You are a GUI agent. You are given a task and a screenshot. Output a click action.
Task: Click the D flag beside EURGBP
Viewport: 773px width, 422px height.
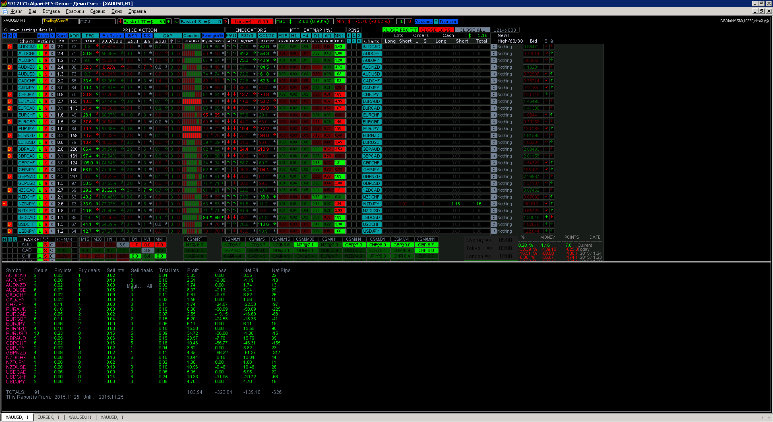pos(10,122)
